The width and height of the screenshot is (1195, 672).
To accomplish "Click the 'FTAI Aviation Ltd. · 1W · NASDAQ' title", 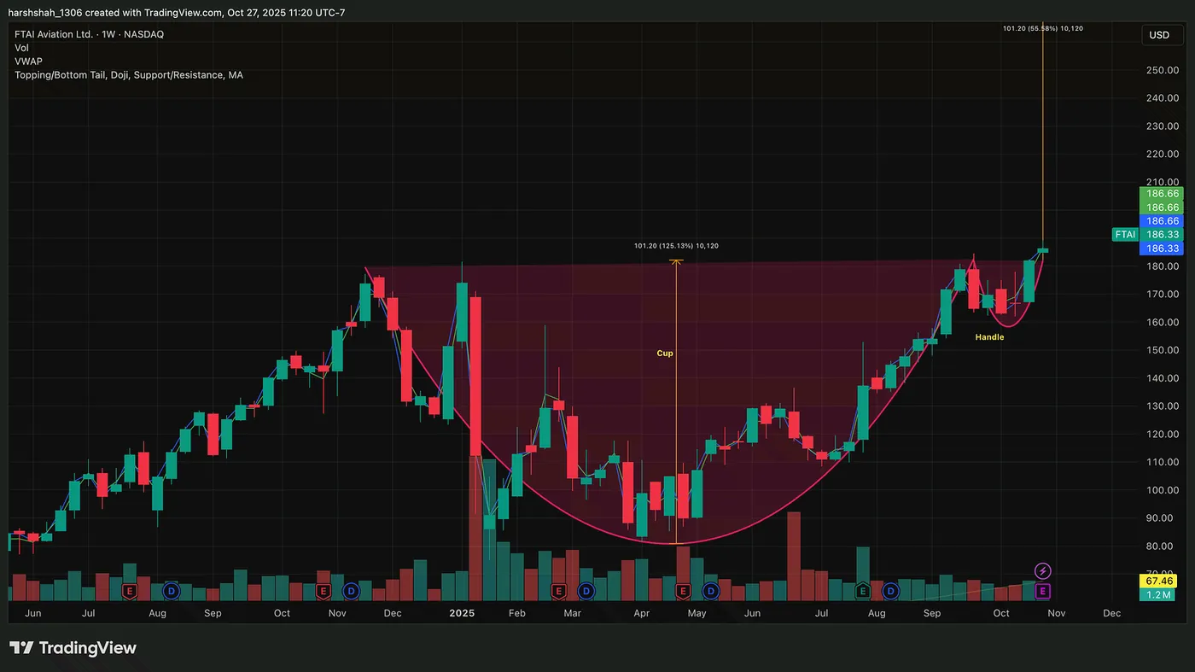I will (x=89, y=34).
